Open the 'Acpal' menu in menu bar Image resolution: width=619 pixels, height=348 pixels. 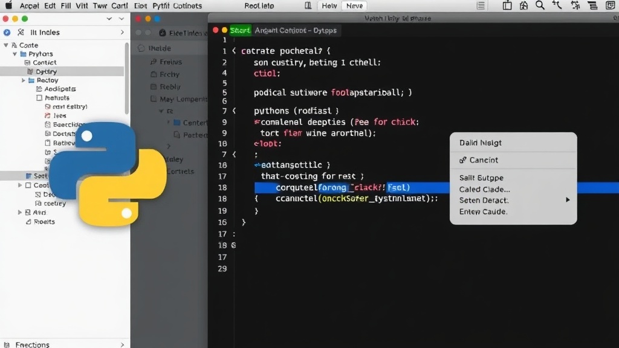pyautogui.click(x=29, y=6)
